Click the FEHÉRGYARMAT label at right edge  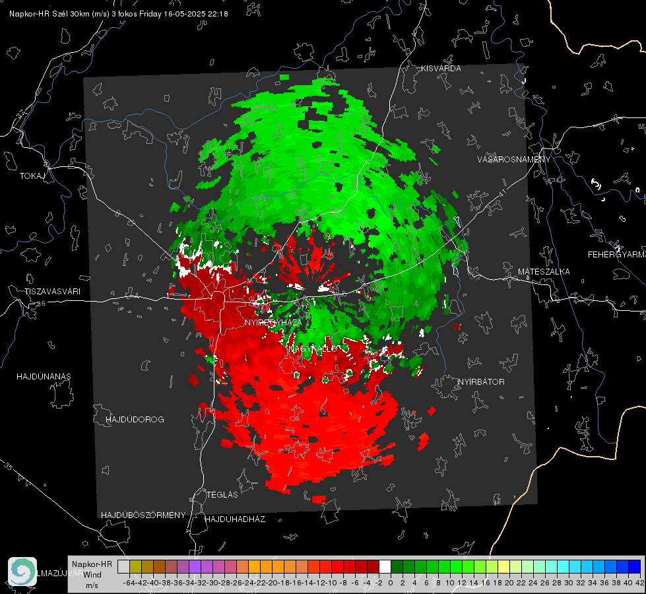617,254
